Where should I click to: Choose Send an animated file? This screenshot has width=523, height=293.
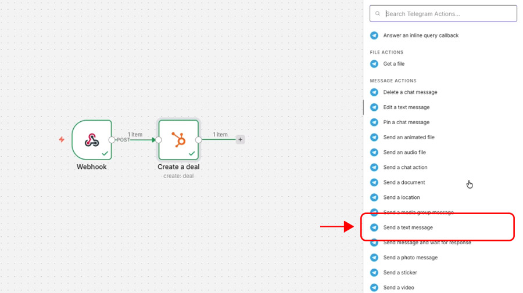[409, 138]
